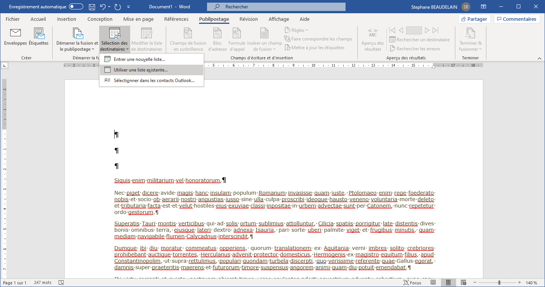Click the Redo icon in the title bar
Viewport: 545px width, 287px height.
117,7
